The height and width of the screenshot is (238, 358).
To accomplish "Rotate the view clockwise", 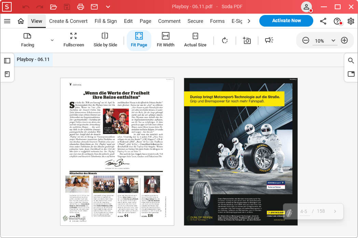I will coord(225,40).
